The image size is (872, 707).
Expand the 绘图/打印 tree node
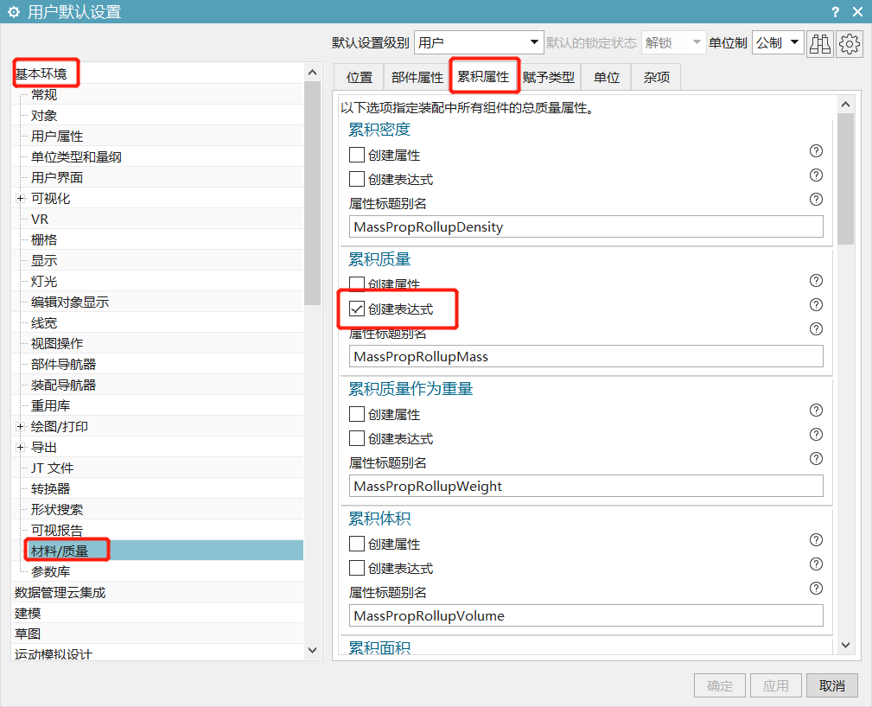pyautogui.click(x=21, y=427)
